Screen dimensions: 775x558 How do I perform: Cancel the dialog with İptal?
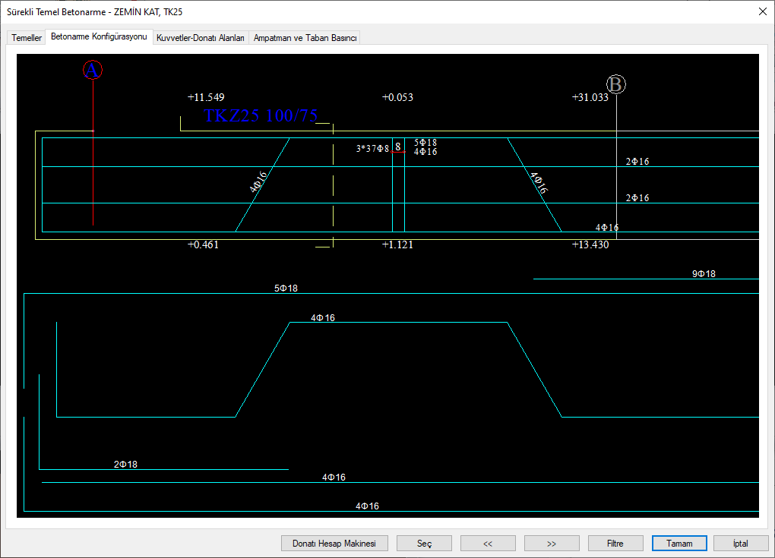[x=740, y=544]
